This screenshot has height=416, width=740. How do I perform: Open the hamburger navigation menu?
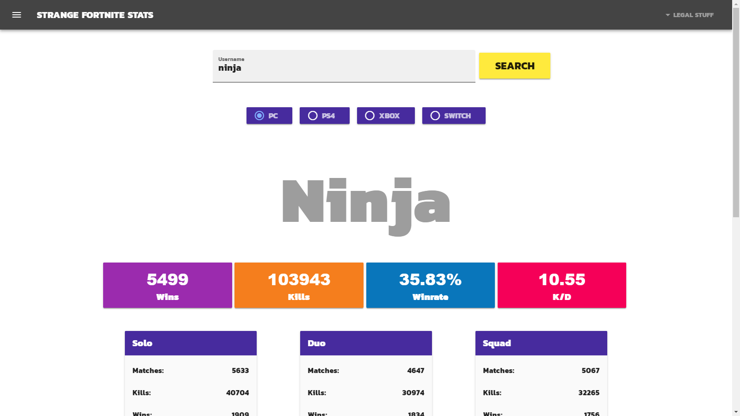pos(17,15)
